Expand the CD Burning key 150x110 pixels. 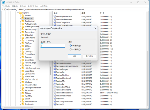(20, 41)
